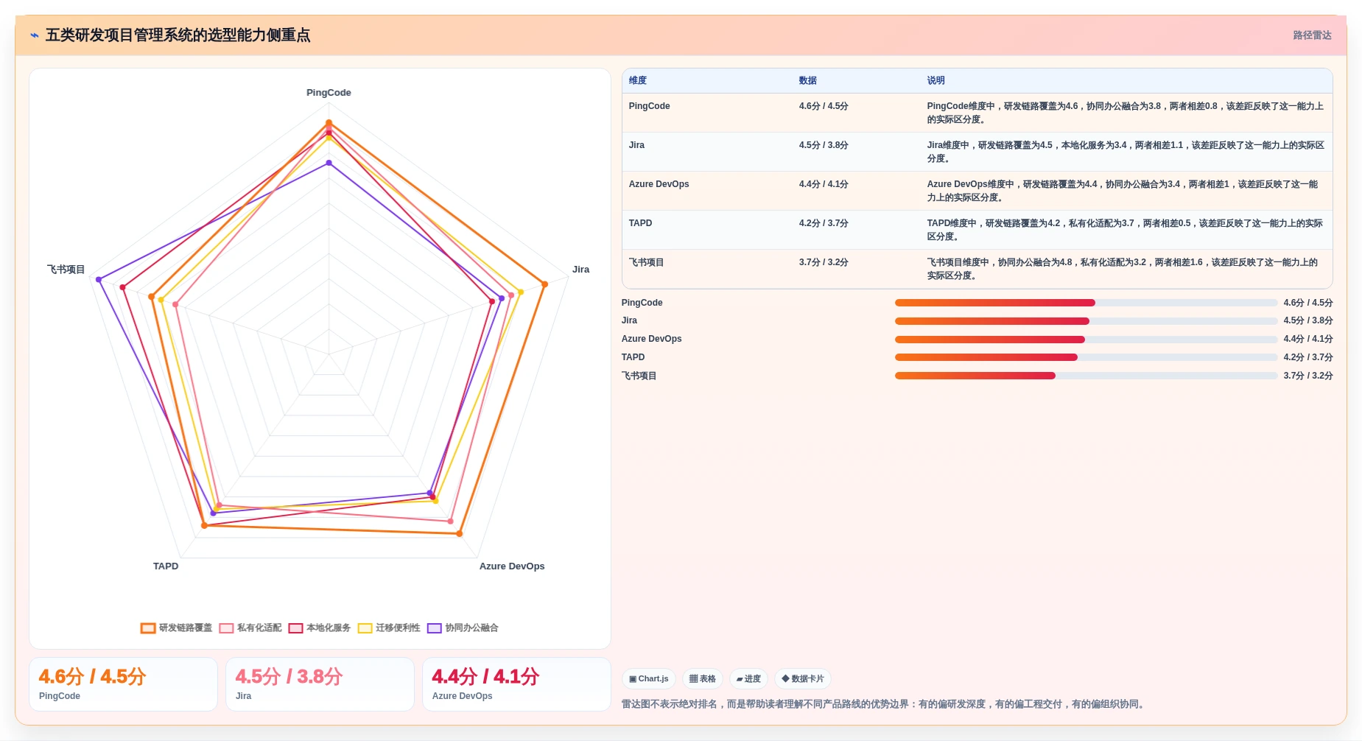Click the 维度 column header
Viewport: 1362px width, 741px height.
[x=638, y=81]
